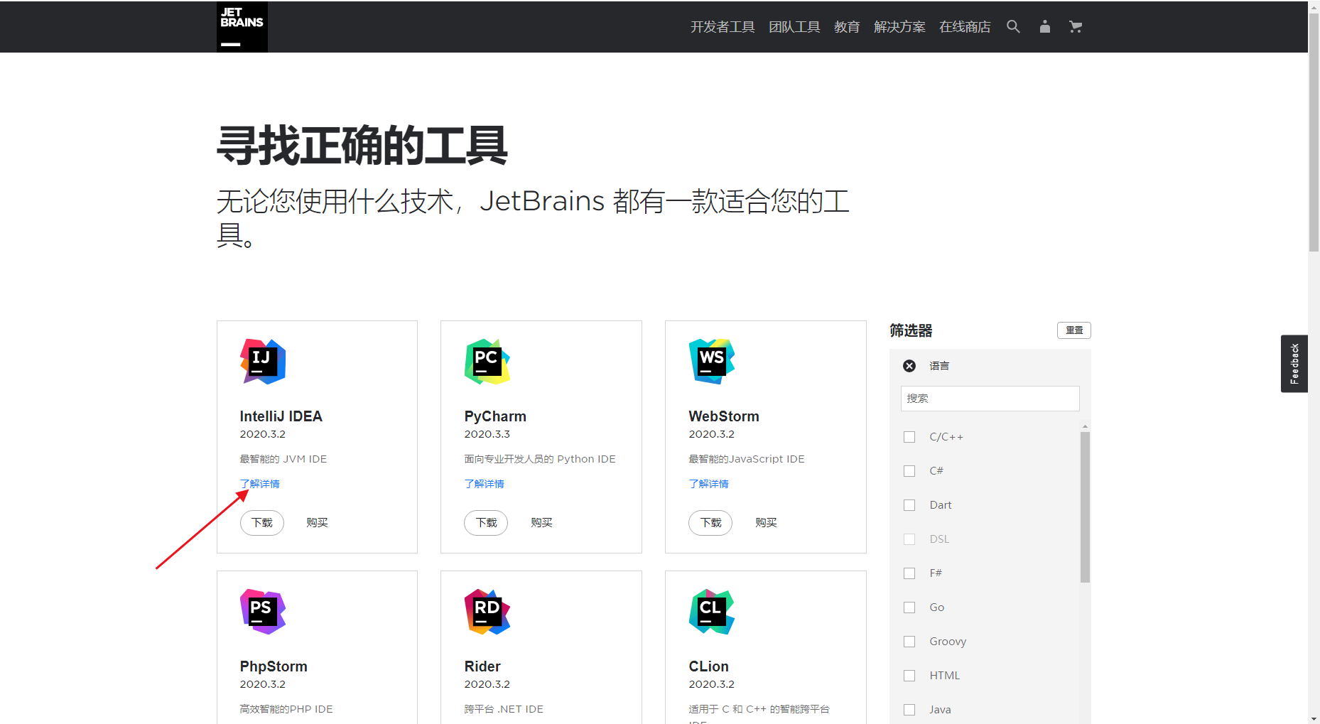Click the 筛选器 heading

click(911, 330)
